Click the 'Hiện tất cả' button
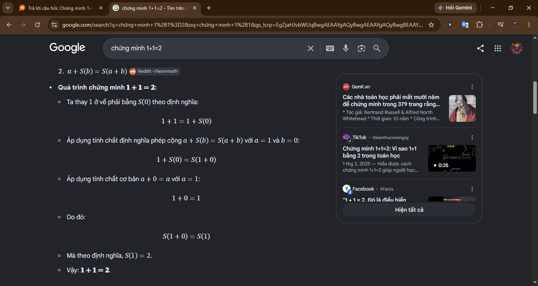The width and height of the screenshot is (538, 286). [x=409, y=210]
